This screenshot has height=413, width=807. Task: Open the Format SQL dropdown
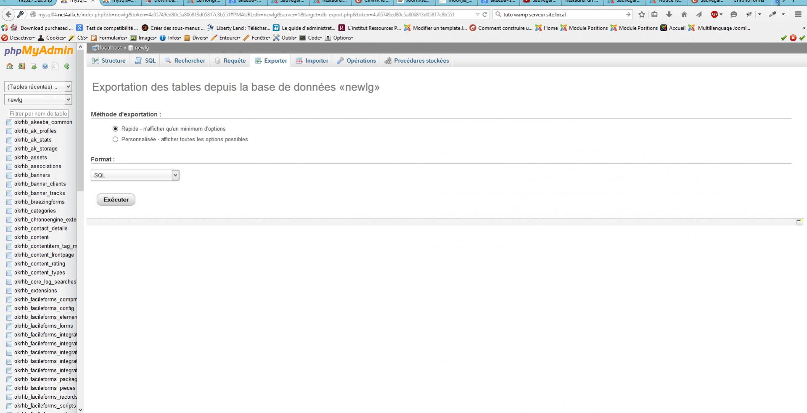pos(135,175)
